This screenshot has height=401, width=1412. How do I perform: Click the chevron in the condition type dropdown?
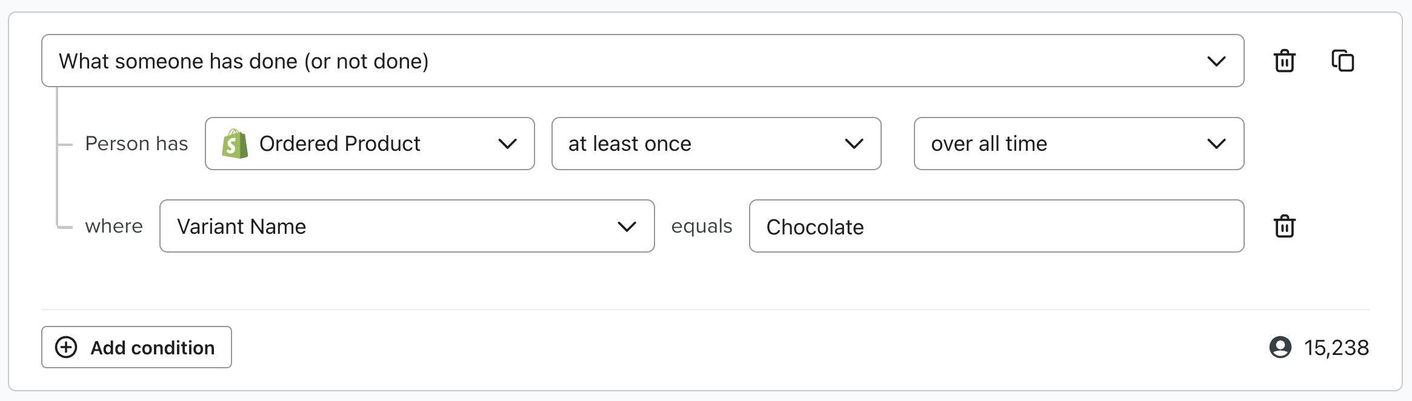pyautogui.click(x=1216, y=61)
